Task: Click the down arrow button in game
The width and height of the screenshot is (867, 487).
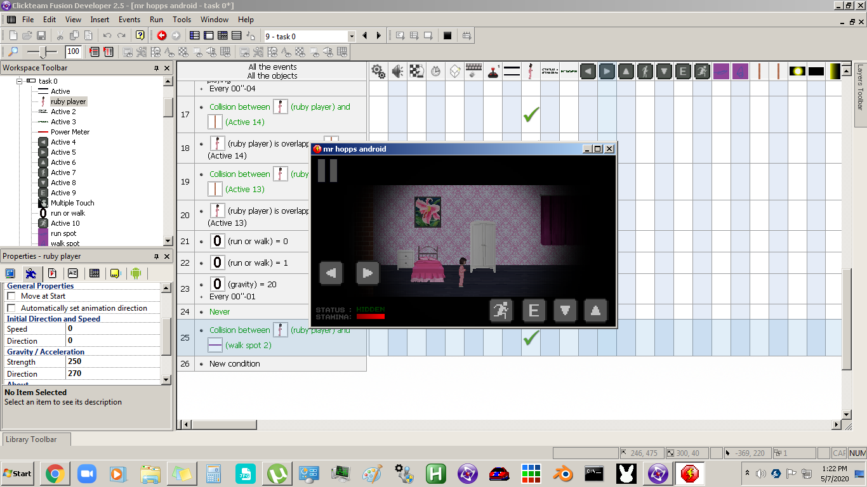Action: (565, 311)
